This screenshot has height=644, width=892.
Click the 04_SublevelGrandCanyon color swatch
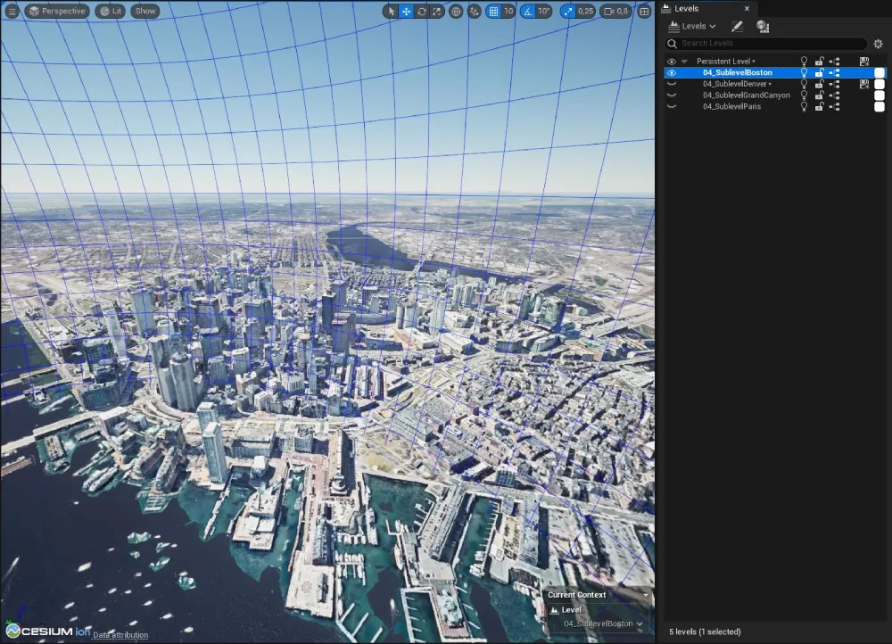pyautogui.click(x=880, y=95)
